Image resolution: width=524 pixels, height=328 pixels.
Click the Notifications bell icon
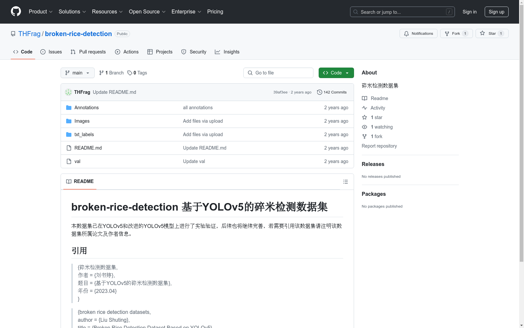point(406,33)
